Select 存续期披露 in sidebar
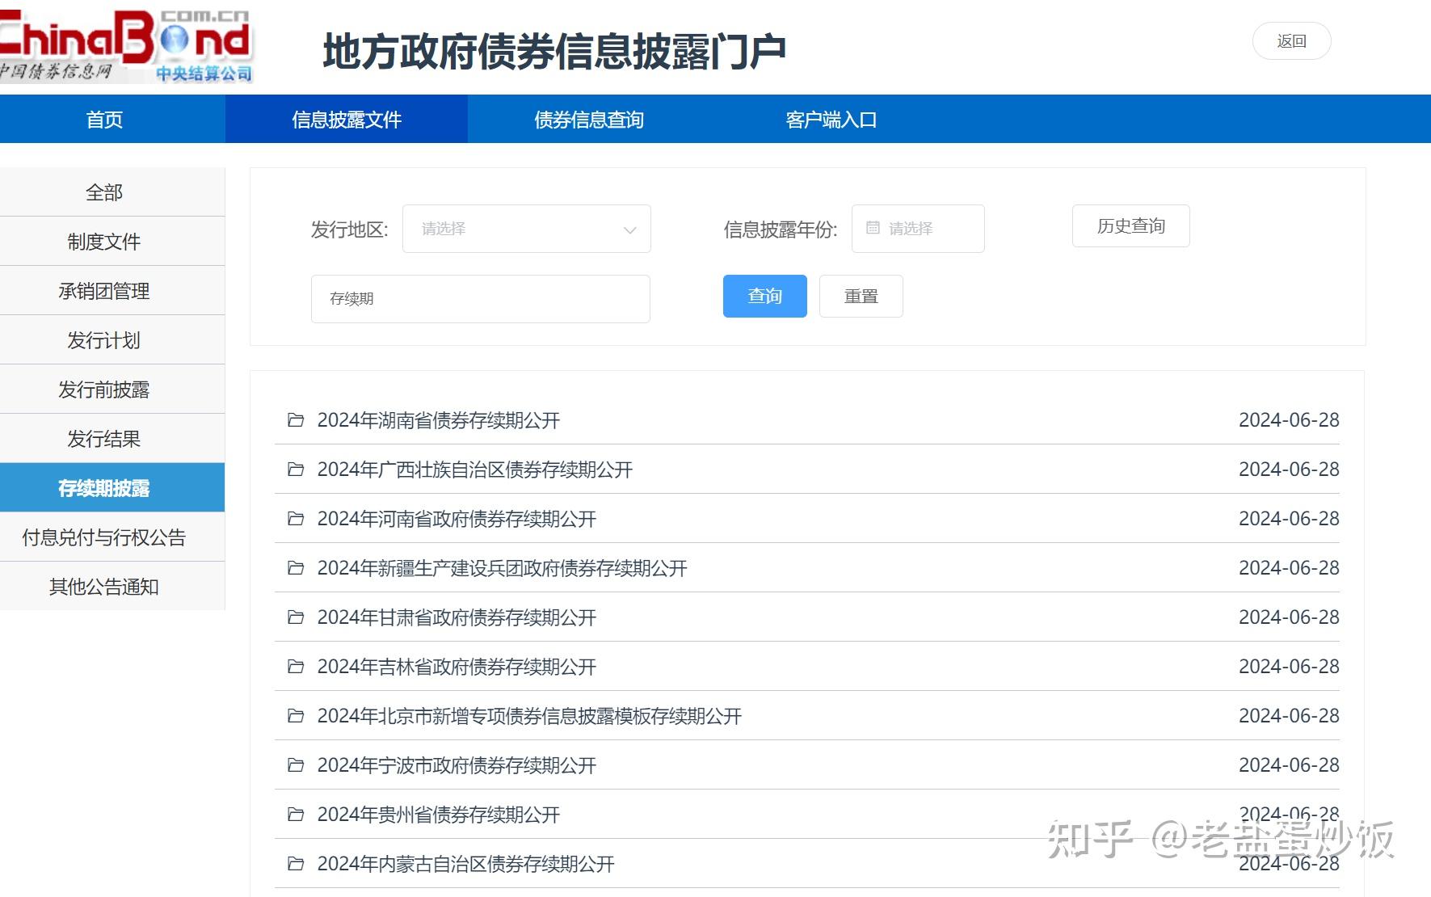This screenshot has width=1431, height=897. tap(112, 488)
